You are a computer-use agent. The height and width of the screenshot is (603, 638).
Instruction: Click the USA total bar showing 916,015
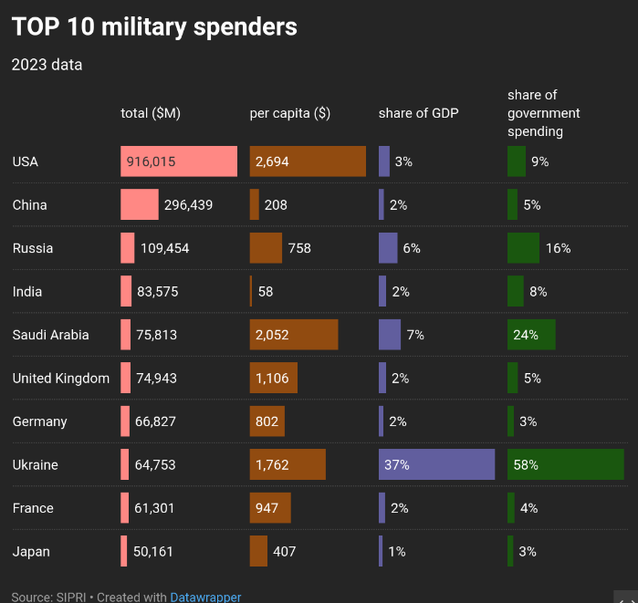[179, 161]
